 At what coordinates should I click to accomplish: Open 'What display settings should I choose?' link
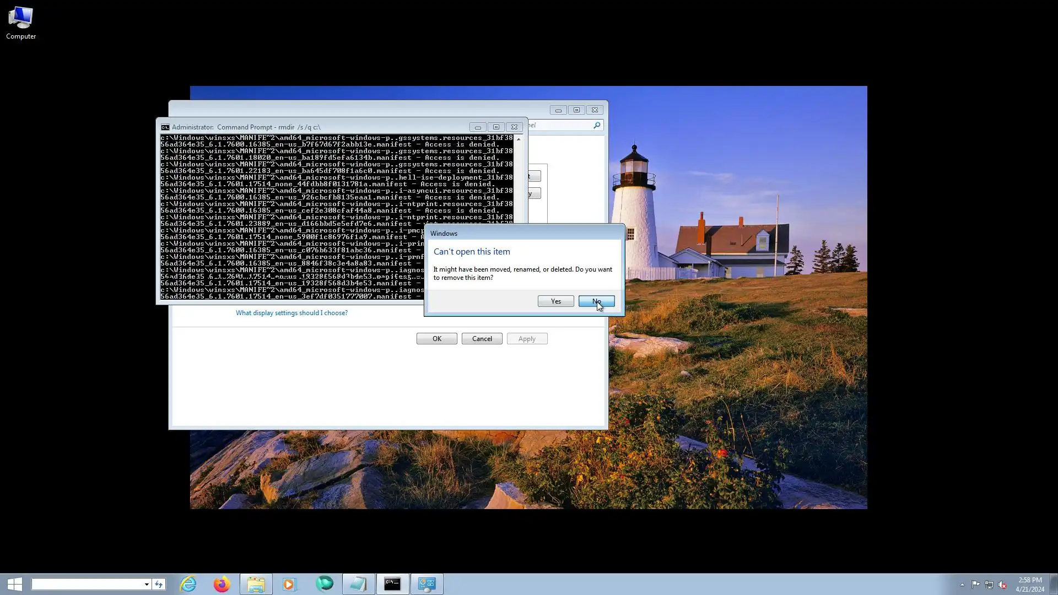tap(292, 313)
